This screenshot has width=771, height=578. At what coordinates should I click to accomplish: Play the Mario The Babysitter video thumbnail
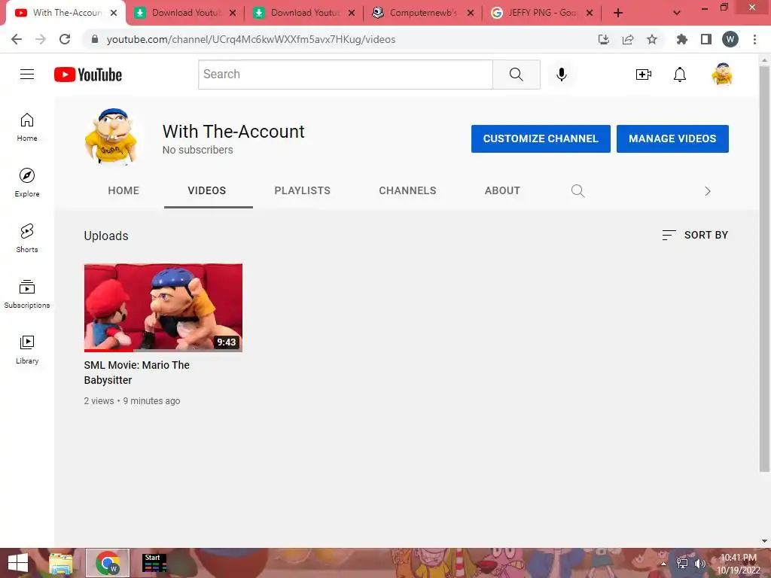pyautogui.click(x=163, y=308)
